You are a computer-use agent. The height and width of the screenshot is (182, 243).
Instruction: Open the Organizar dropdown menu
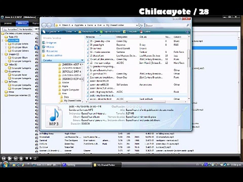51,32
